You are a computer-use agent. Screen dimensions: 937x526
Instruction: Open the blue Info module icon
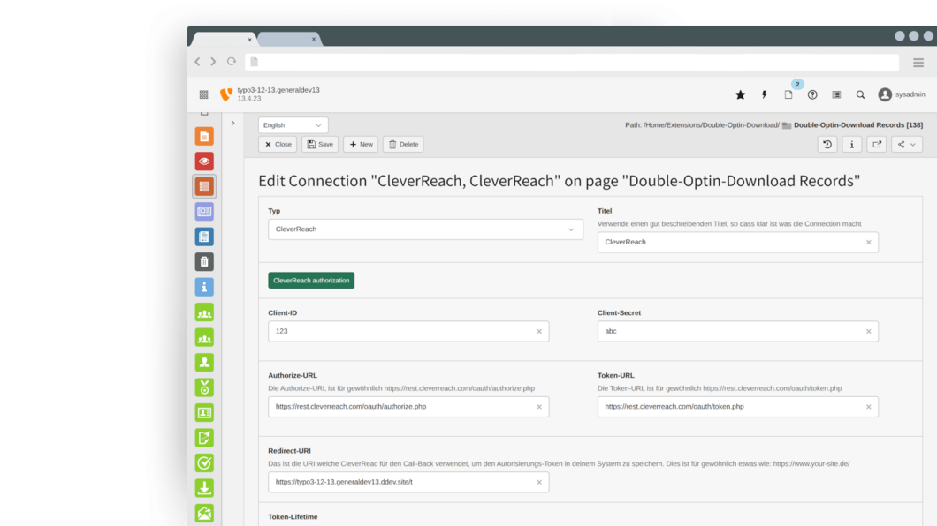coord(204,287)
